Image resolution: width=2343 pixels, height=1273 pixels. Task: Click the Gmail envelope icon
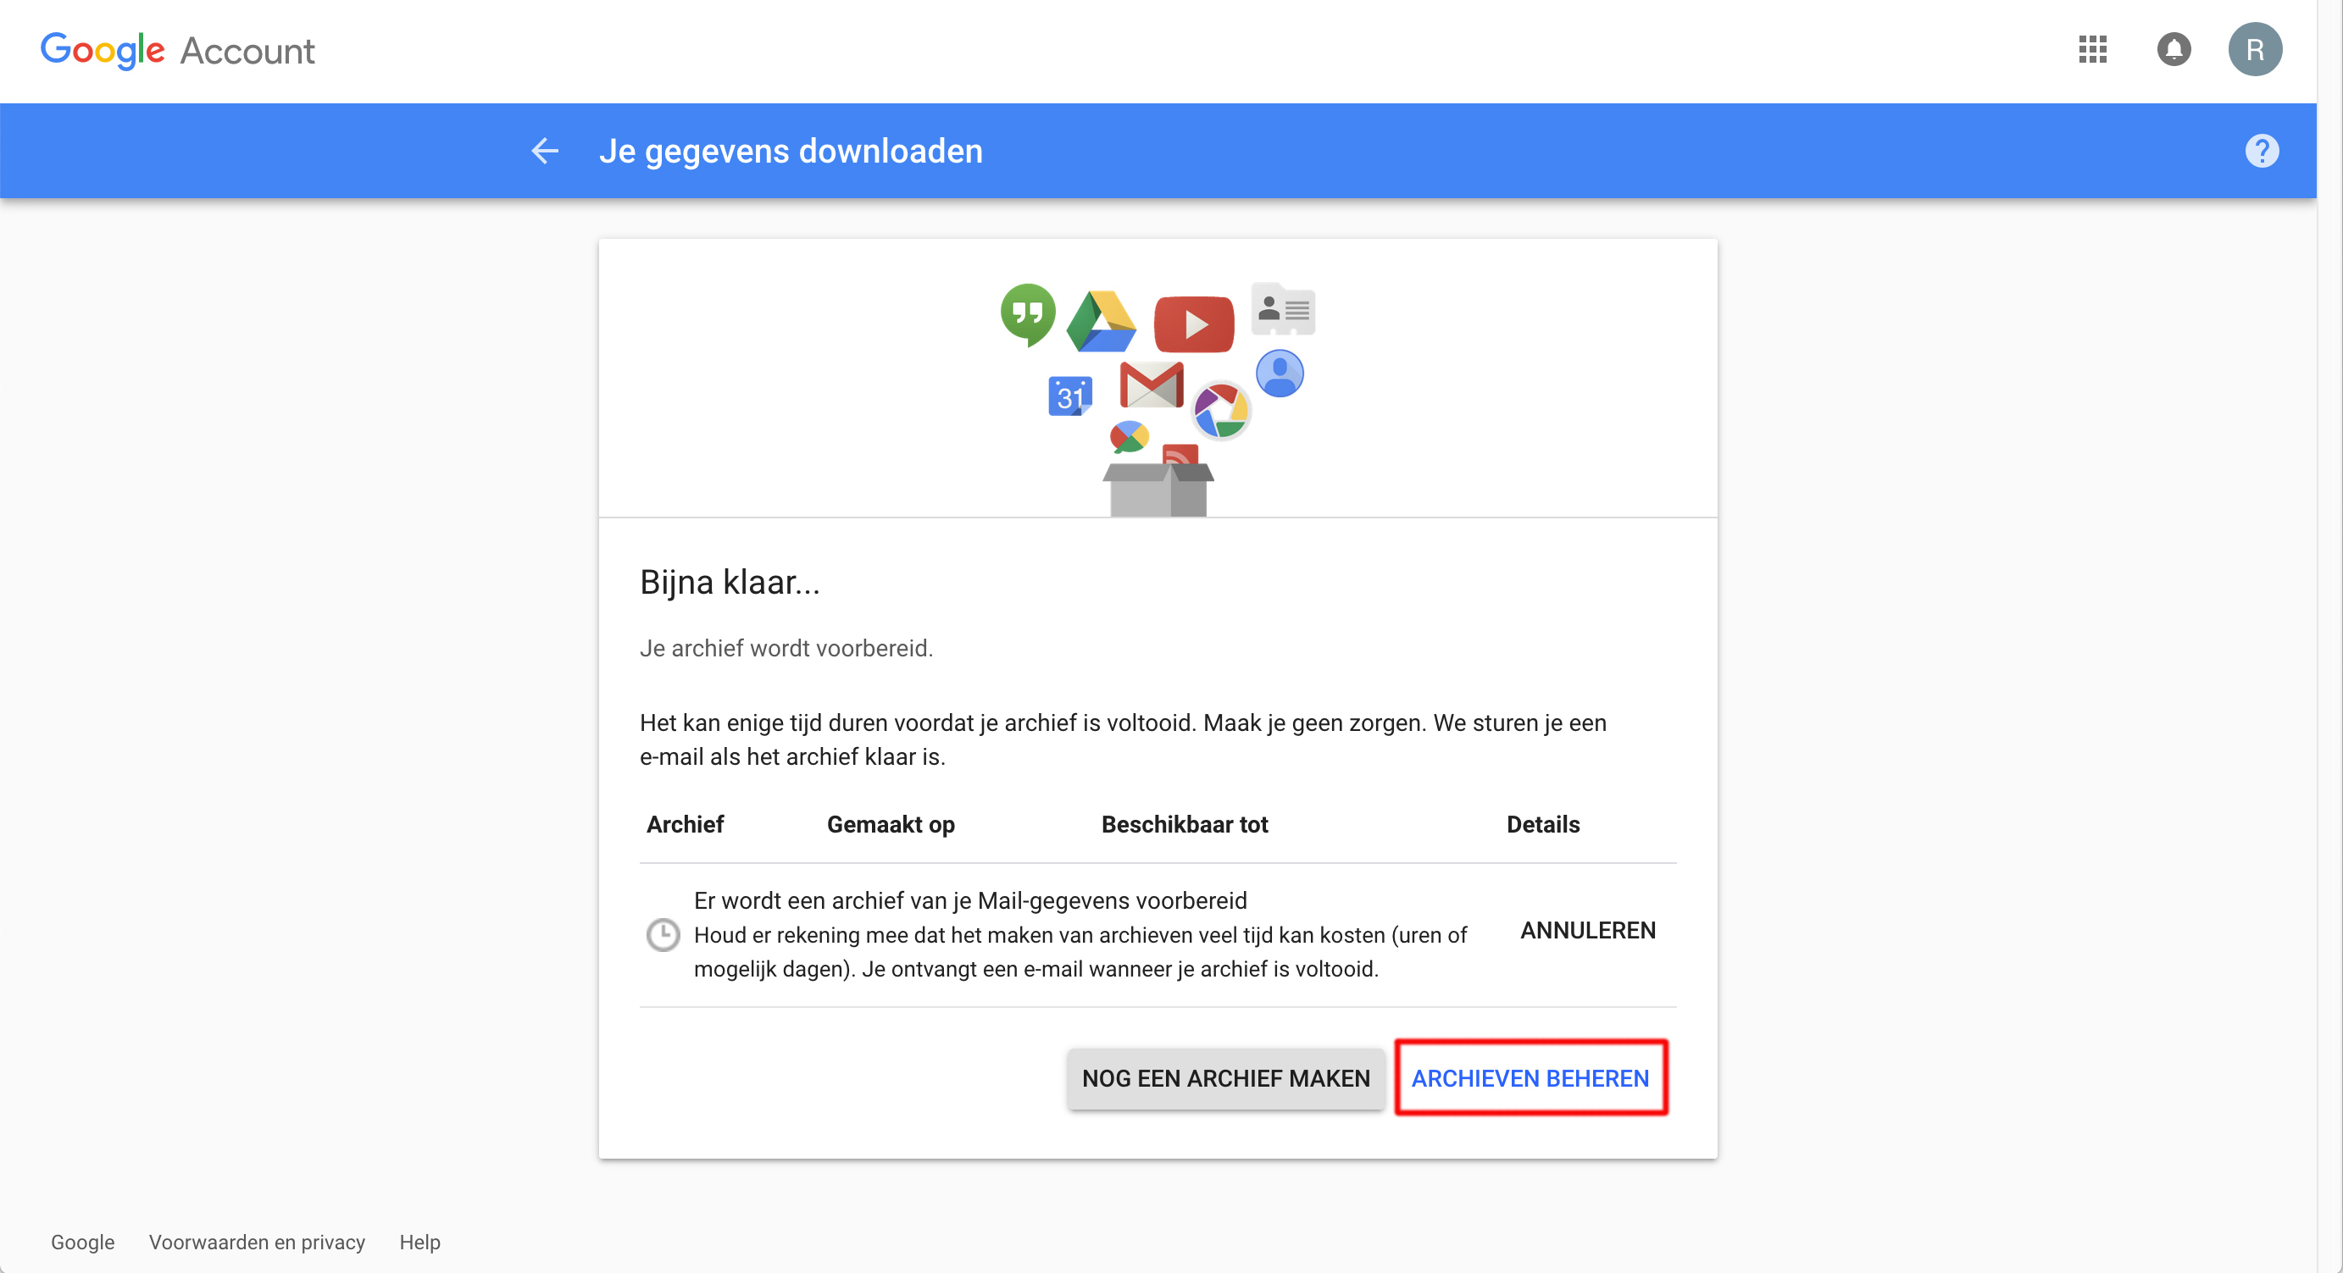[x=1151, y=385]
